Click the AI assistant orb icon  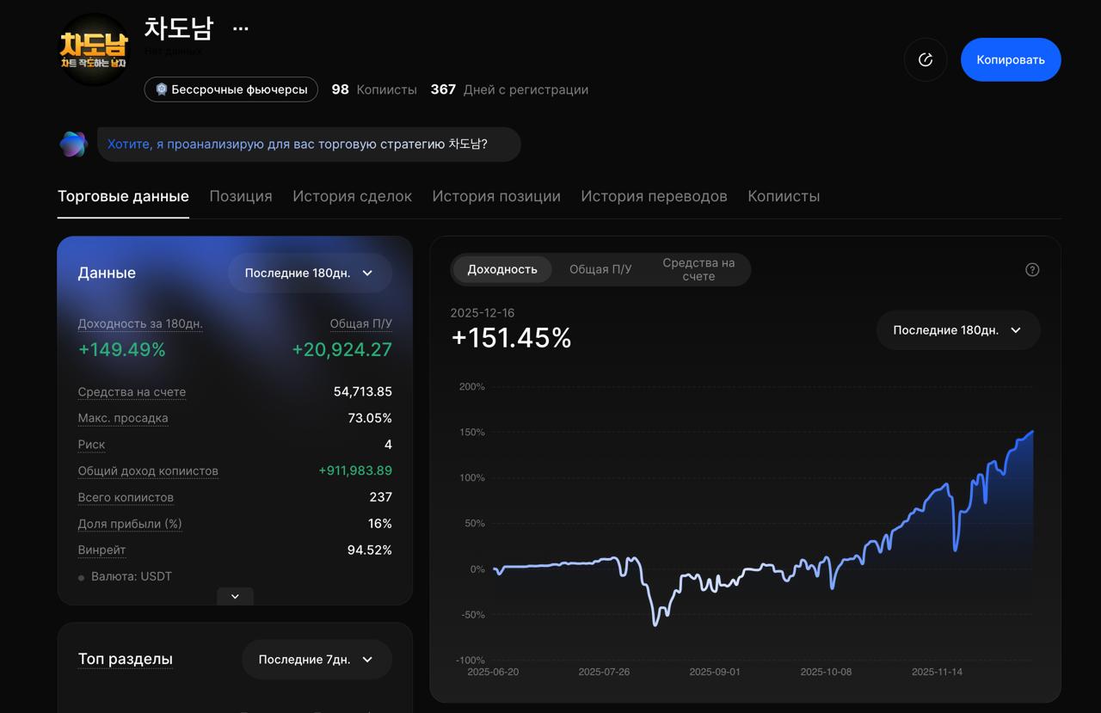73,144
